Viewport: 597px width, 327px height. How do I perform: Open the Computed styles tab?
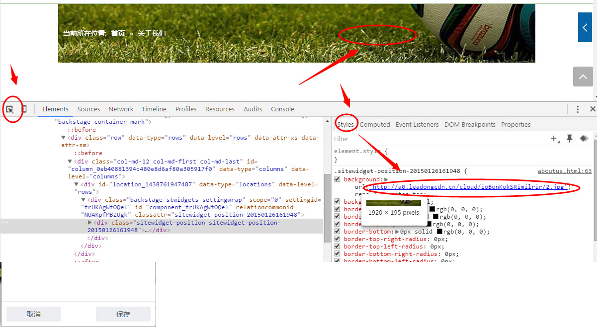[375, 125]
